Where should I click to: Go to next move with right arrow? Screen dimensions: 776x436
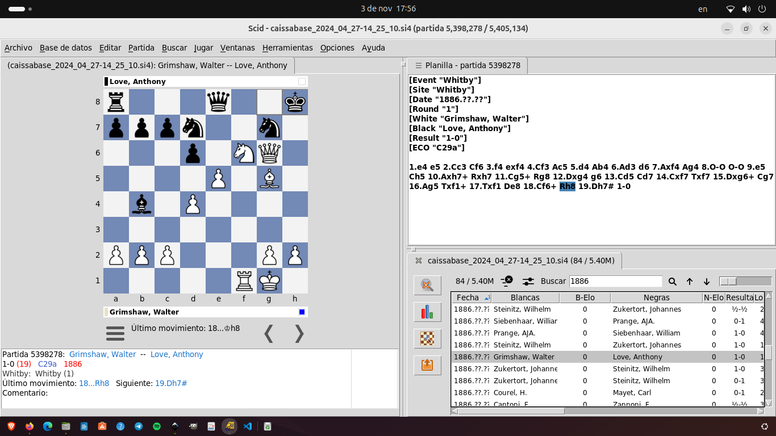(299, 334)
